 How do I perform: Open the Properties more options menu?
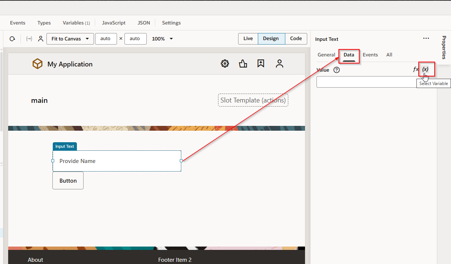[426, 38]
